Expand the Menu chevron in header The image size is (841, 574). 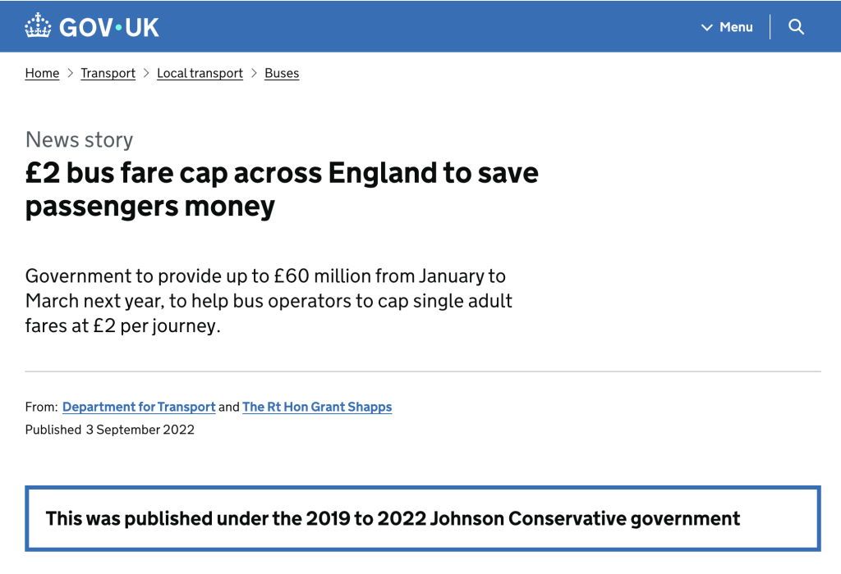[x=707, y=27]
